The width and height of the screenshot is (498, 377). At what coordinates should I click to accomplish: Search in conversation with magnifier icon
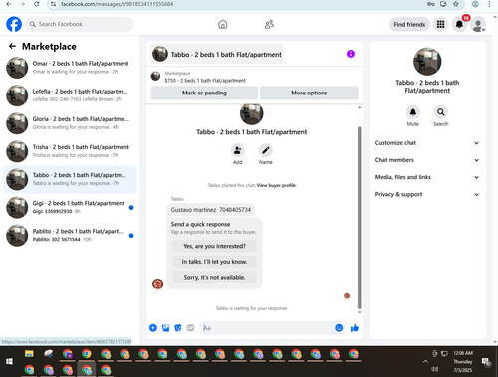point(441,112)
